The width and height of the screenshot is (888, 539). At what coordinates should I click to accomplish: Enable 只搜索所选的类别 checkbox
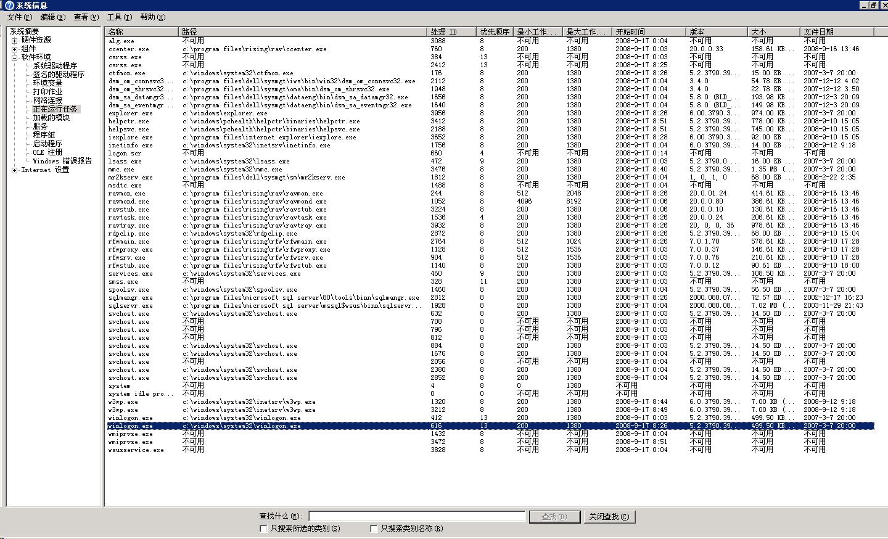[264, 529]
